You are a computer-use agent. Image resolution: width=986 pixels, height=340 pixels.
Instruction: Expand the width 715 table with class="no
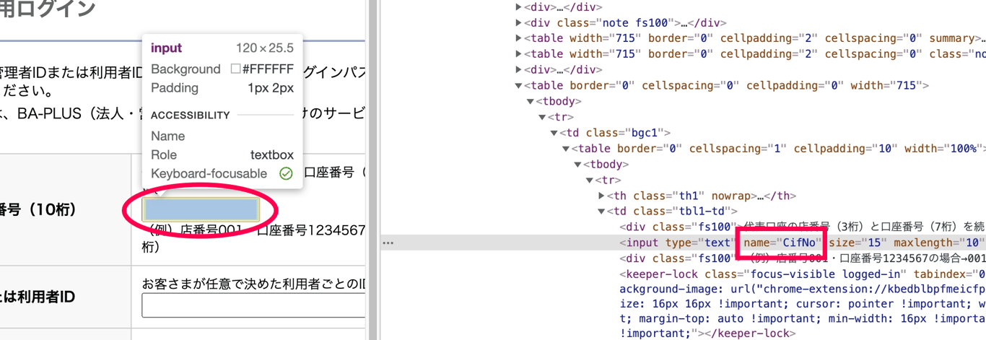coord(519,54)
